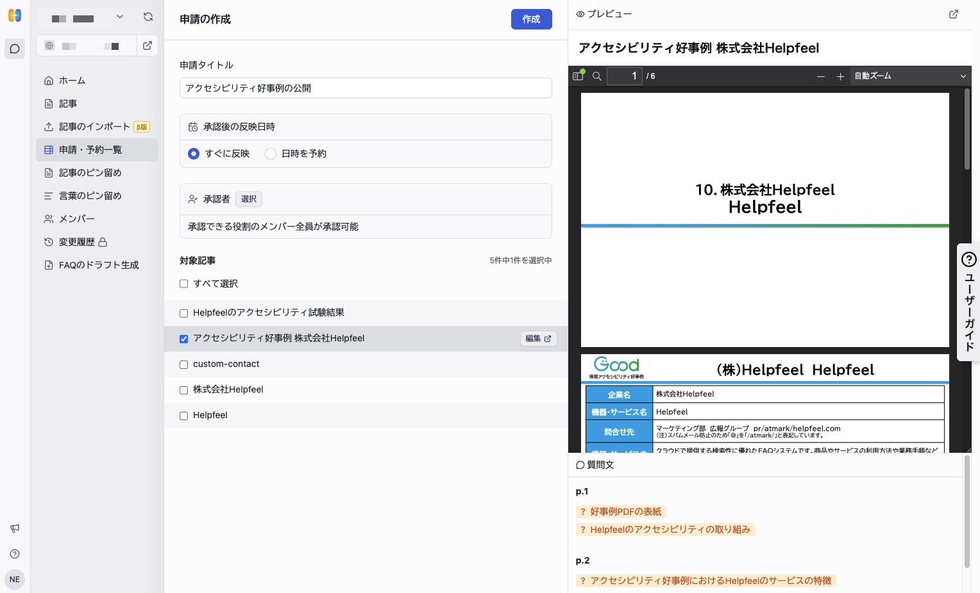This screenshot has width=980, height=593.
Task: Open FAQのドラフト生成
Action: 97,265
